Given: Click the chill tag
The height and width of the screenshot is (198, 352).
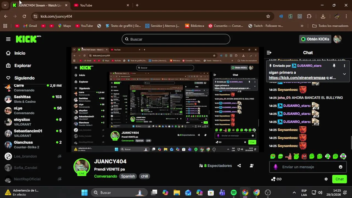Looking at the screenshot, I should pyautogui.click(x=144, y=176).
